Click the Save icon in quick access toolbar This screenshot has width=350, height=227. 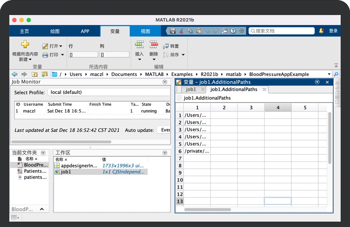click(x=173, y=31)
